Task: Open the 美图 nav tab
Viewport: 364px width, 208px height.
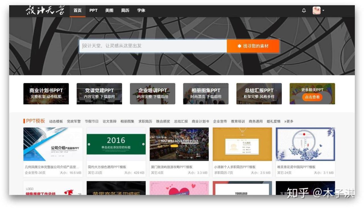Action: pos(109,11)
